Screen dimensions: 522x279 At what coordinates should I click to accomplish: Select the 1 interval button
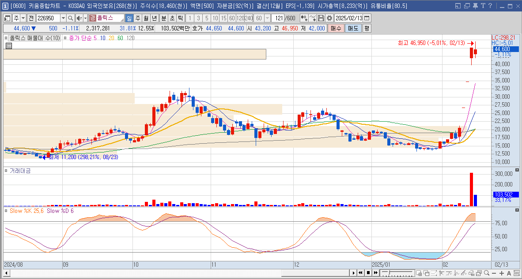point(190,18)
